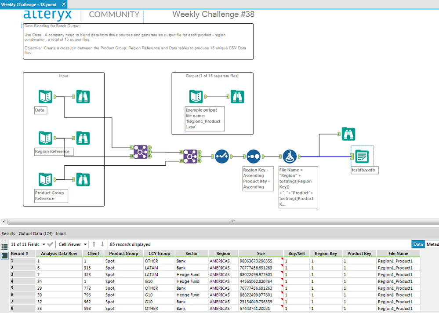Switch to the Data results tab

coord(418,244)
